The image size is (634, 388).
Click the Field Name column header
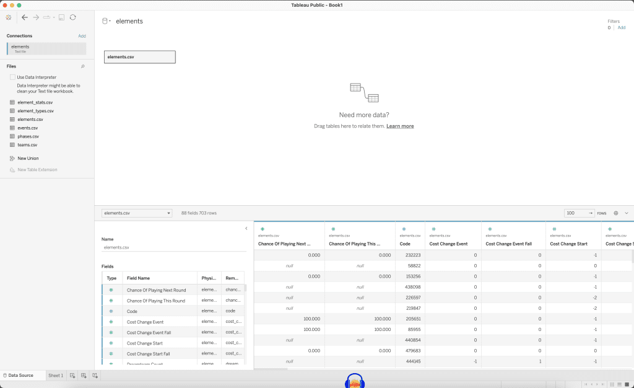tap(138, 278)
